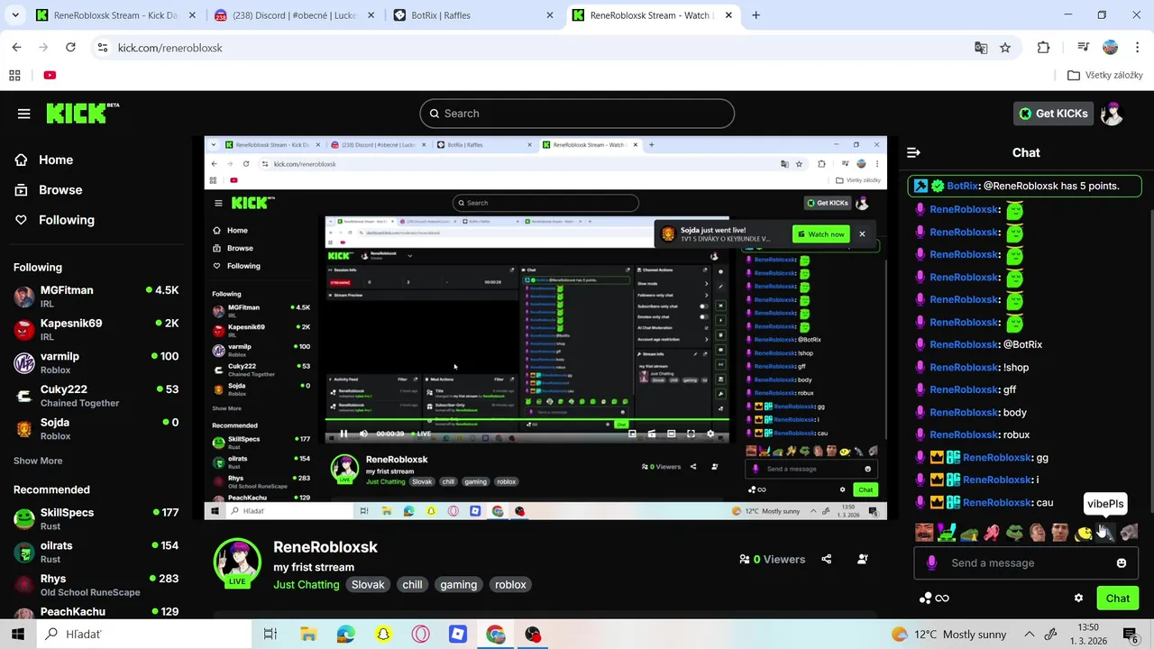Image resolution: width=1154 pixels, height=649 pixels.
Task: Click the Get KICKs button
Action: coord(1052,114)
